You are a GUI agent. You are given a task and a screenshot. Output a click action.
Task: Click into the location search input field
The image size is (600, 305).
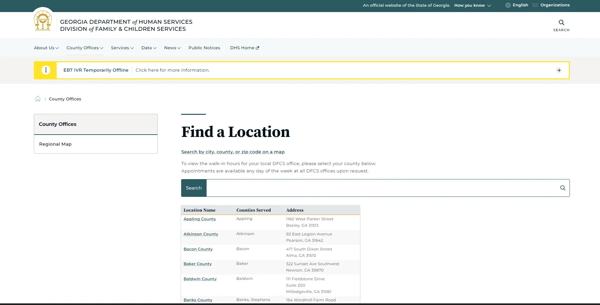click(x=382, y=188)
